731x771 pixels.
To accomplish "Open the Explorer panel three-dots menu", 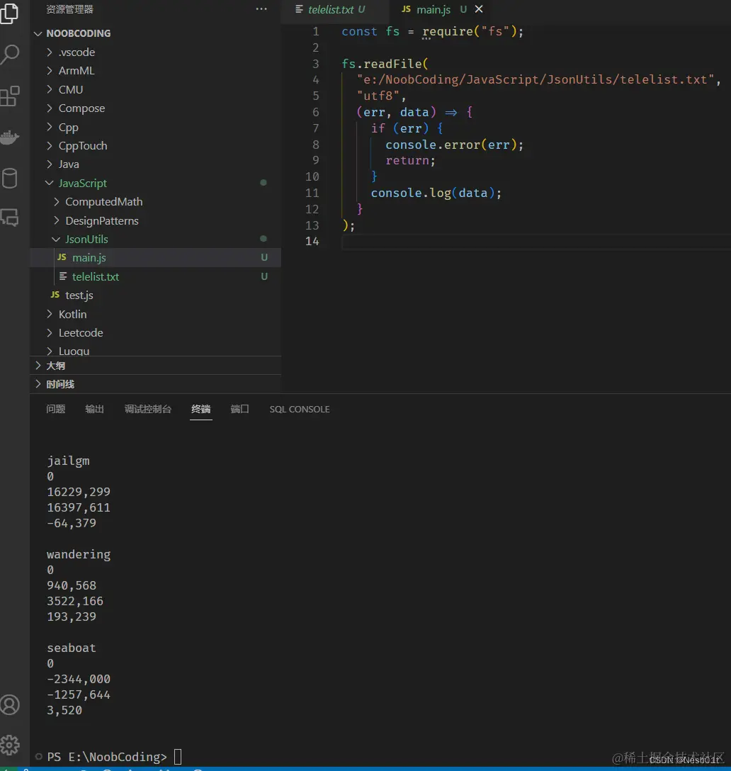I will tap(261, 9).
